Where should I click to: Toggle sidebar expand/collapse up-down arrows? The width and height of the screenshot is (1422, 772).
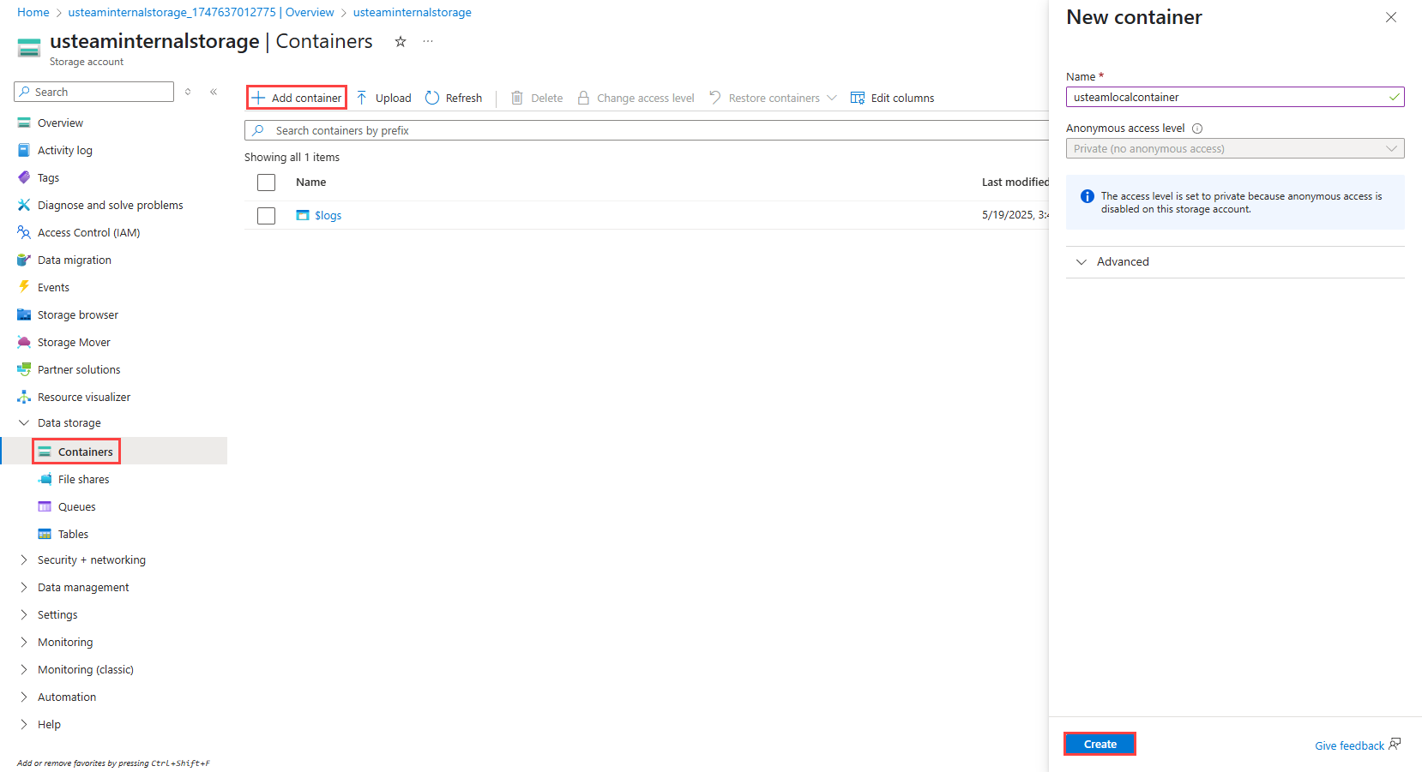[188, 92]
